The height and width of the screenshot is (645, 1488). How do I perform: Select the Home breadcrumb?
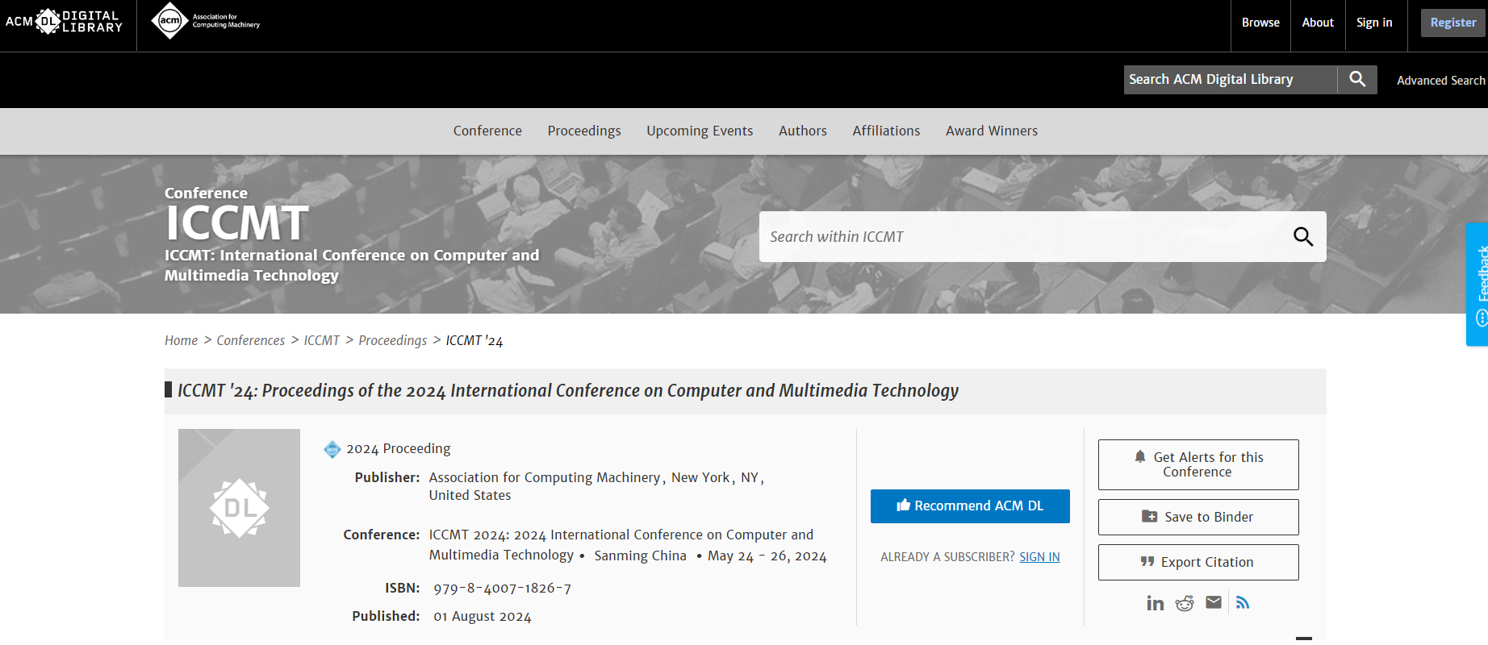182,340
